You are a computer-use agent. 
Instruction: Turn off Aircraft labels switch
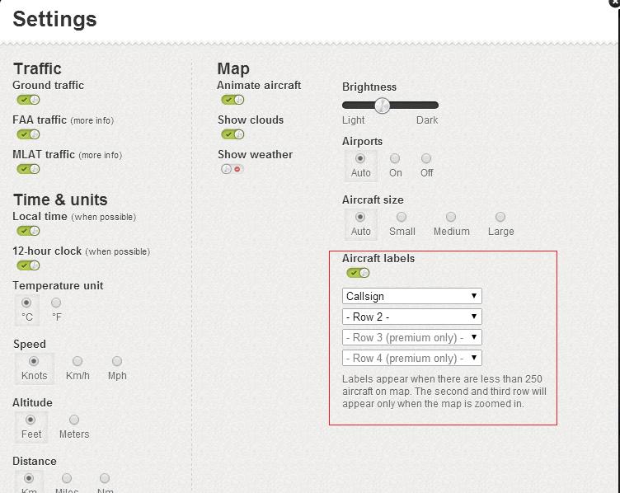(x=358, y=273)
